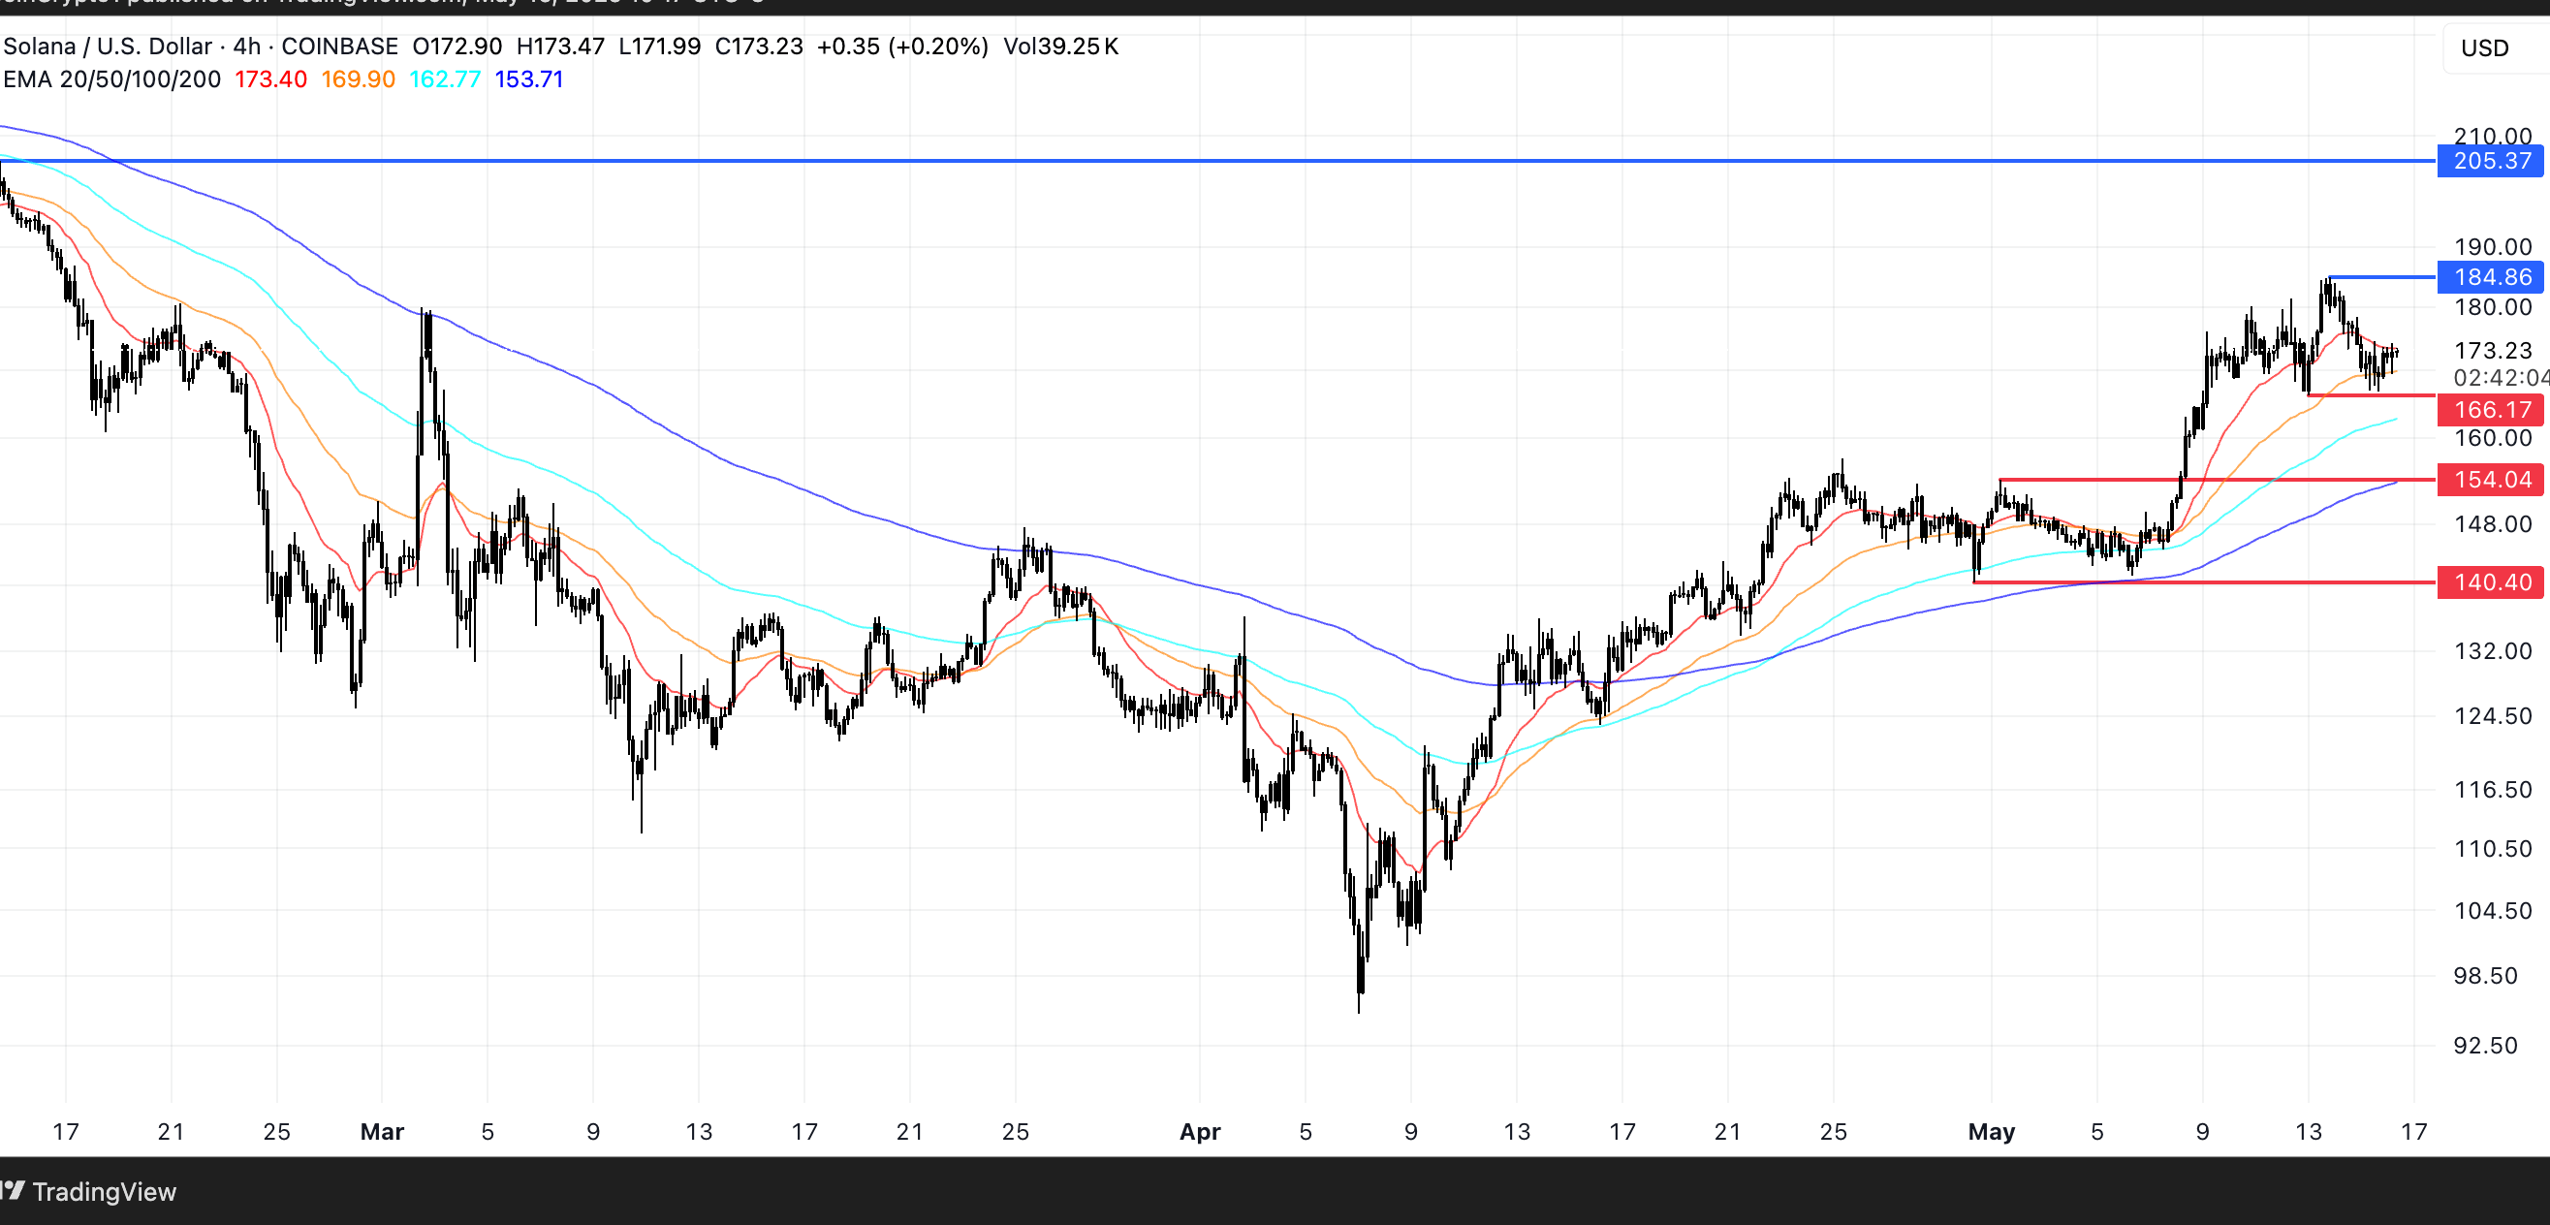
Task: Click the Mar label on time axis
Action: (382, 1132)
